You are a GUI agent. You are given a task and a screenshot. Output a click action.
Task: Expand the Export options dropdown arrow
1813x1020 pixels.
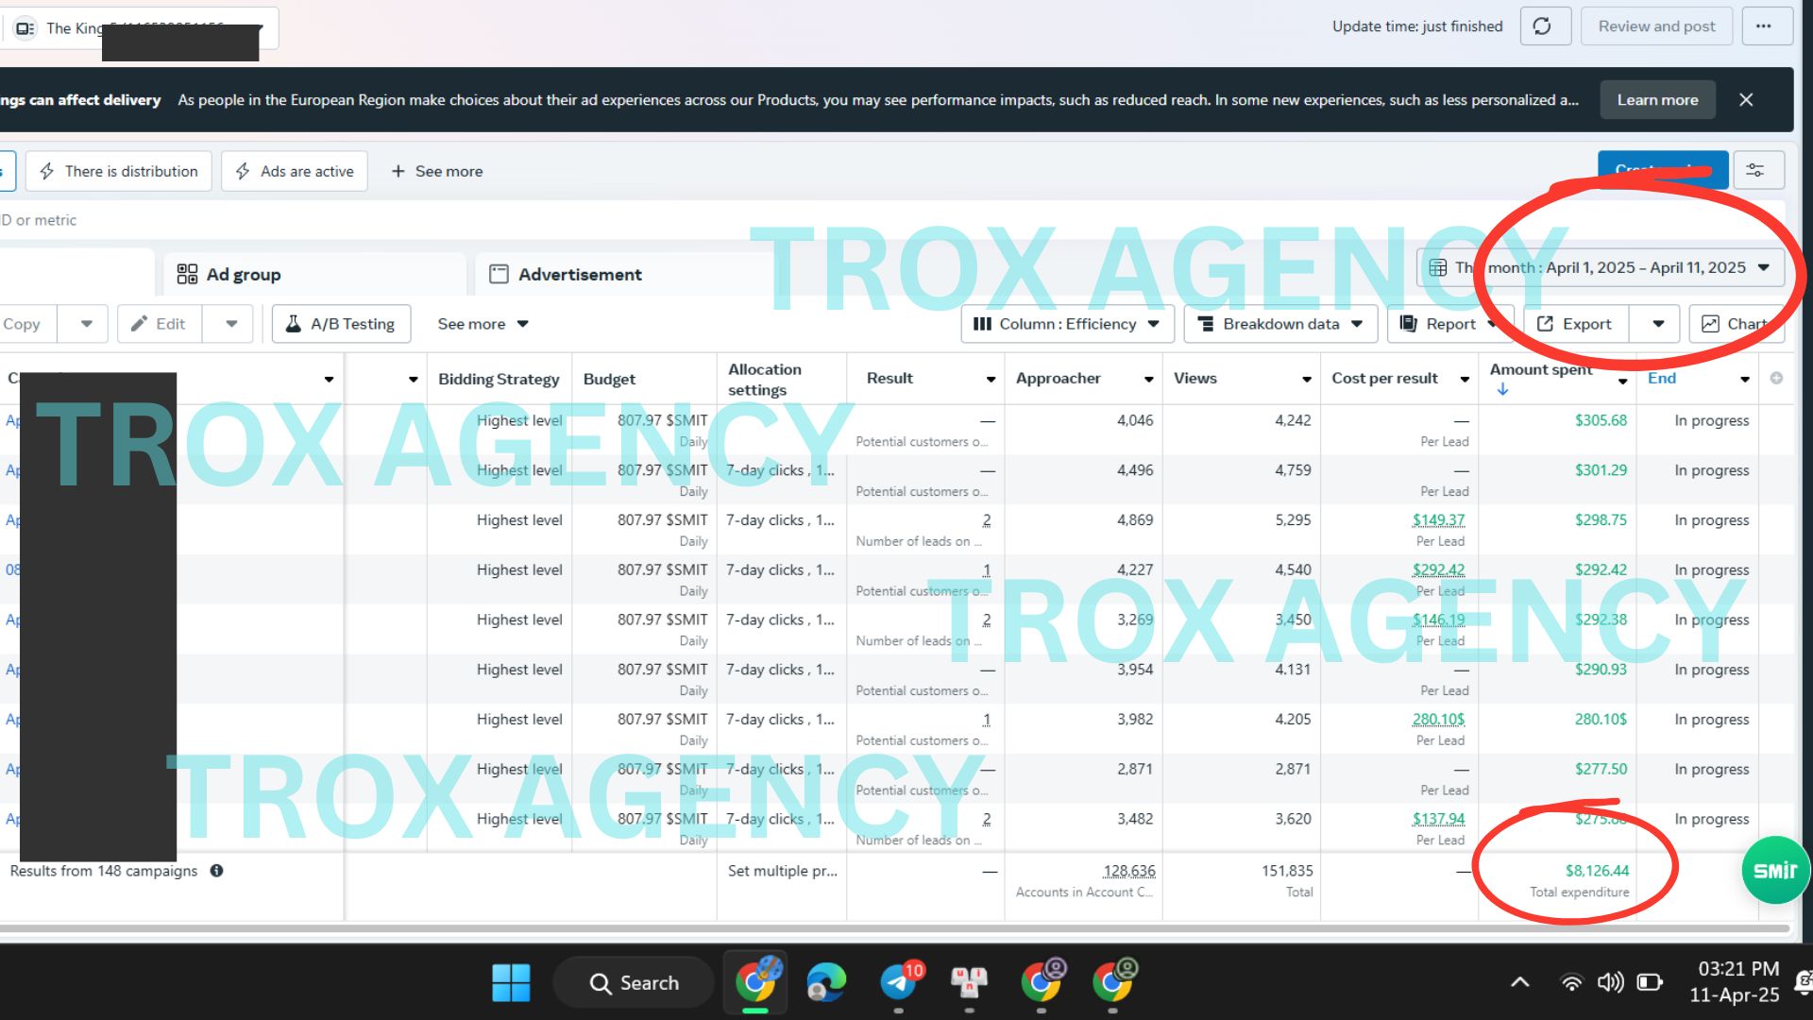[x=1658, y=324]
